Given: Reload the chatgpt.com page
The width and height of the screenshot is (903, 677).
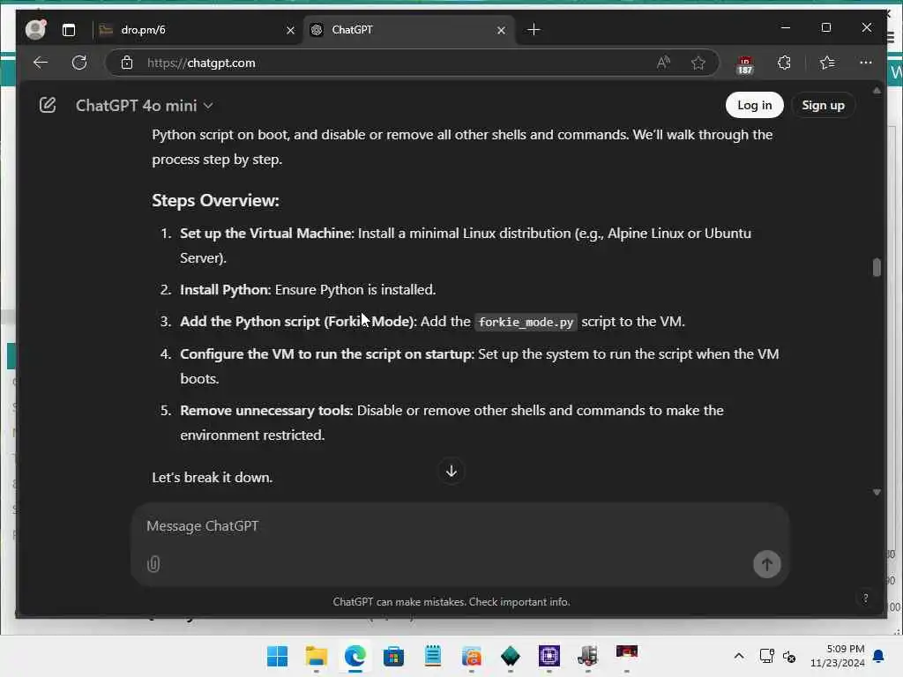Looking at the screenshot, I should tap(79, 63).
